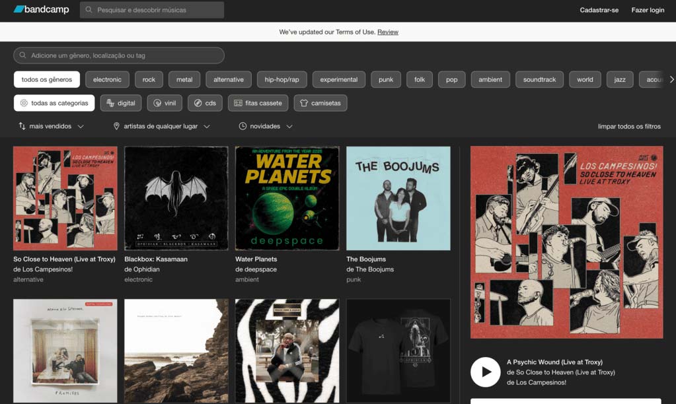Filter by electronic genre
Screen dimensions: 676x404
tap(107, 79)
